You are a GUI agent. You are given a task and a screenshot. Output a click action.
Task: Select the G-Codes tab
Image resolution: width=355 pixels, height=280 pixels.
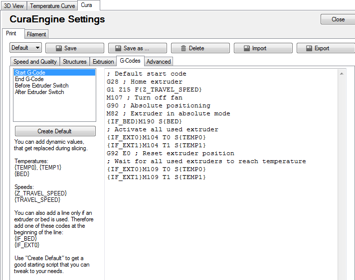coord(130,61)
